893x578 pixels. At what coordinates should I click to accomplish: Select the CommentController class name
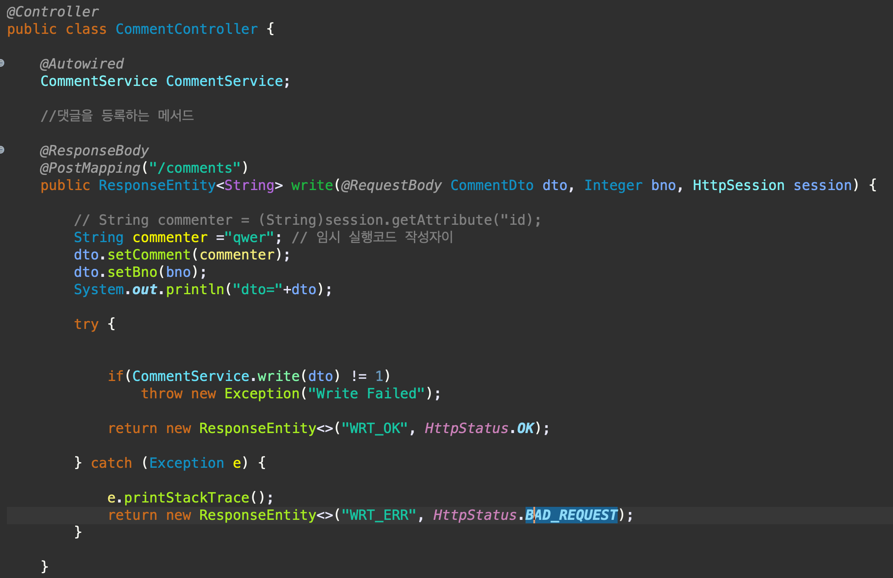coord(187,29)
